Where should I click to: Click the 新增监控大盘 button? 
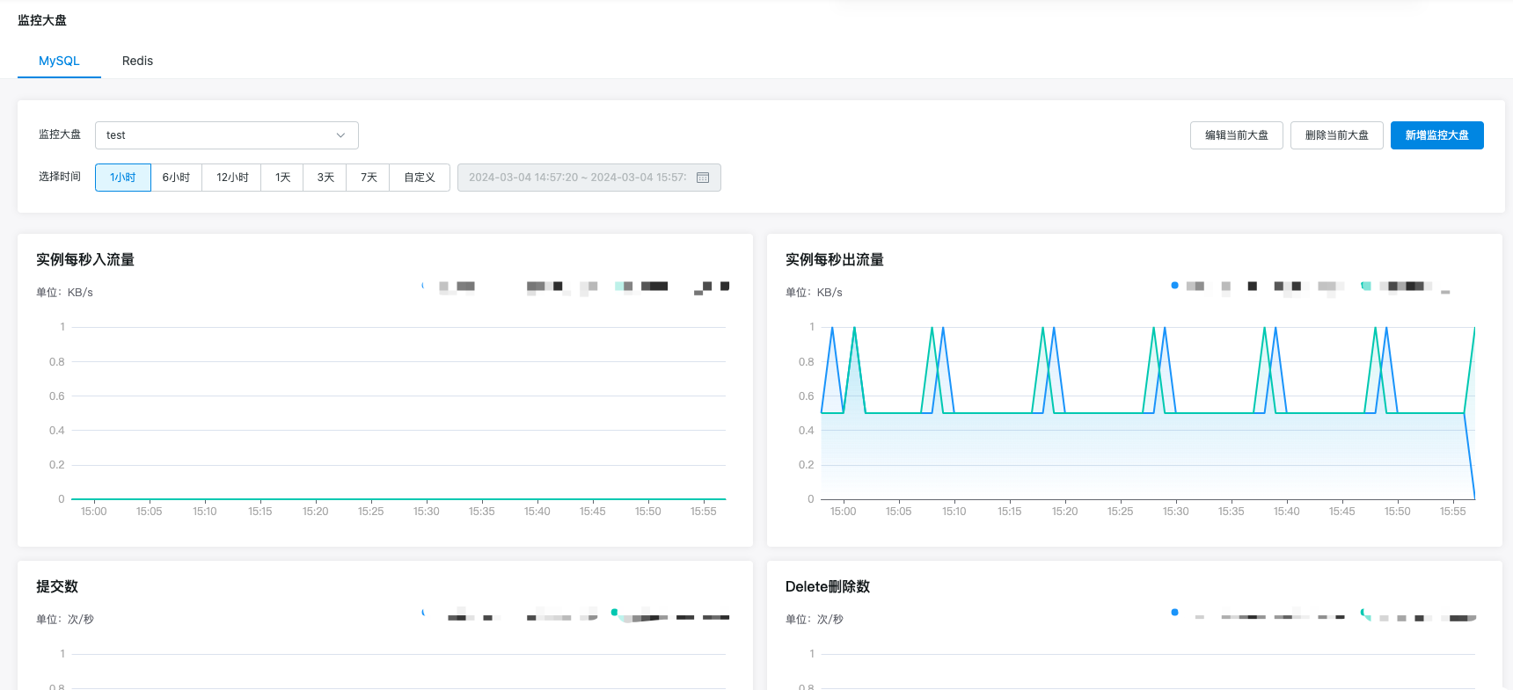[x=1436, y=135]
